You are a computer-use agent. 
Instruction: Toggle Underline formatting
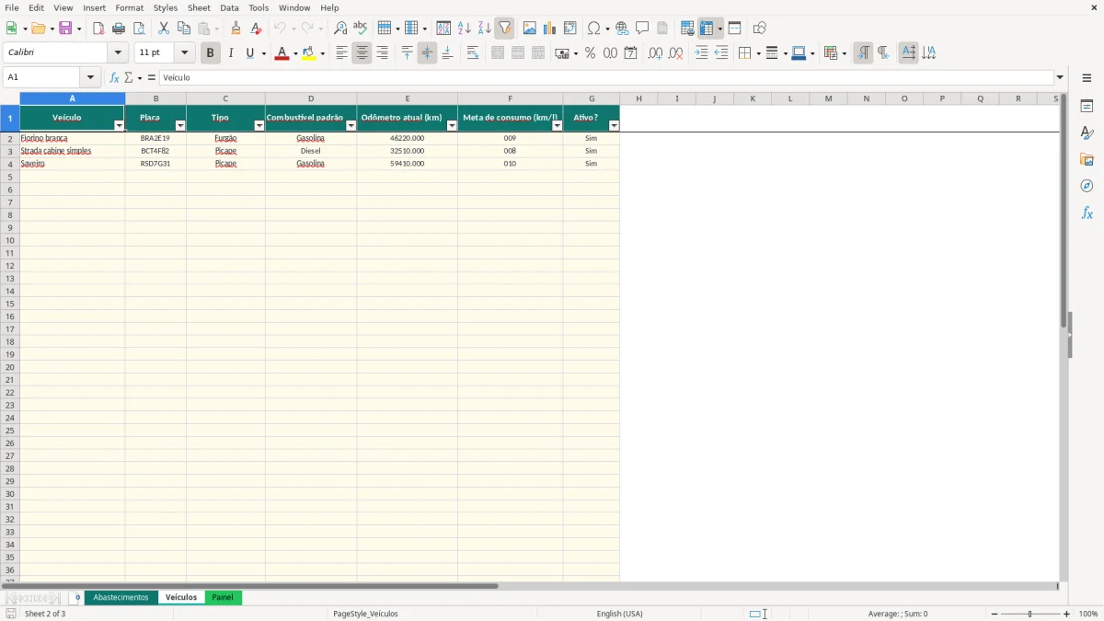tap(249, 53)
